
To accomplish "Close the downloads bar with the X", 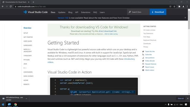I will pyautogui.click(x=188, y=98).
